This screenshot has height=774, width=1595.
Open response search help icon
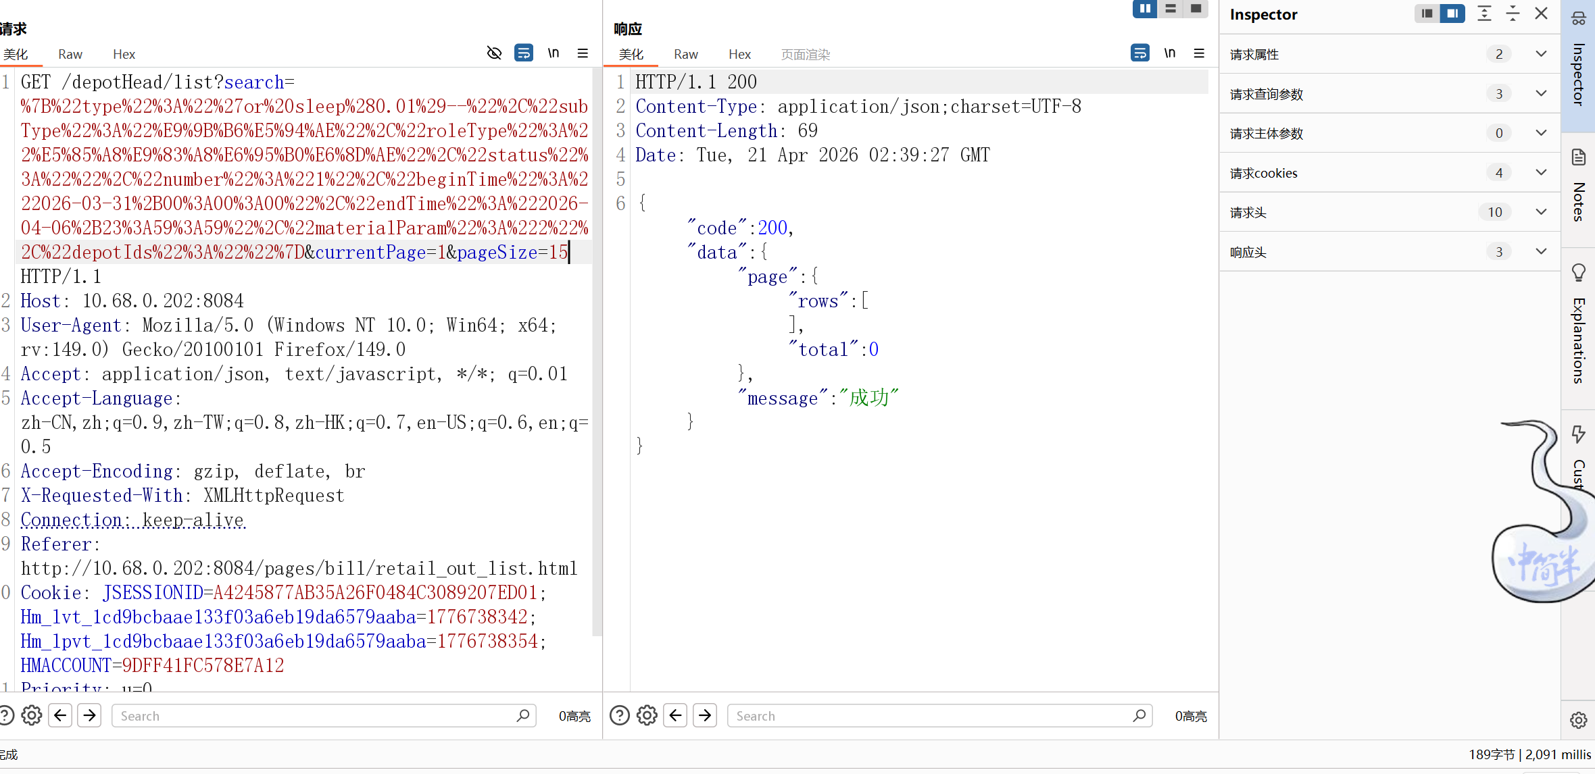click(619, 715)
